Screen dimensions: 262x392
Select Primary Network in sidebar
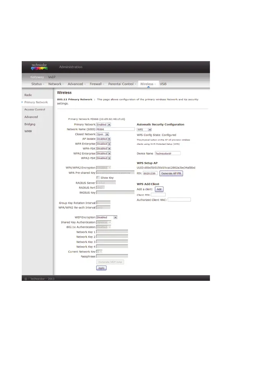click(x=36, y=102)
